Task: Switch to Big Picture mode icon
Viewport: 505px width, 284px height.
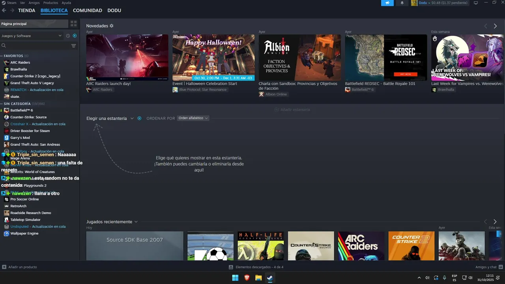Action: [x=475, y=3]
